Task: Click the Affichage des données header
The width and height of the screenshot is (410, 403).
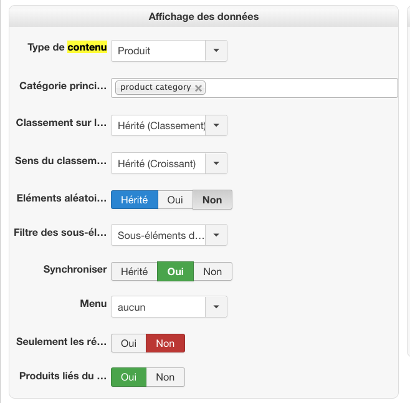Action: pos(203,16)
